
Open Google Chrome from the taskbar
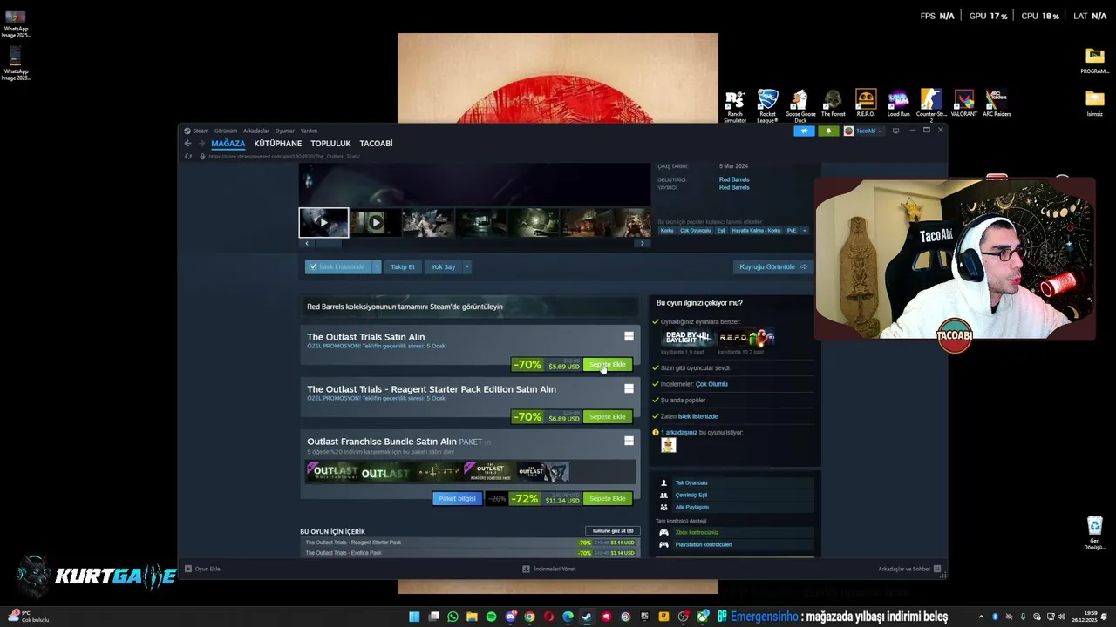tap(529, 617)
